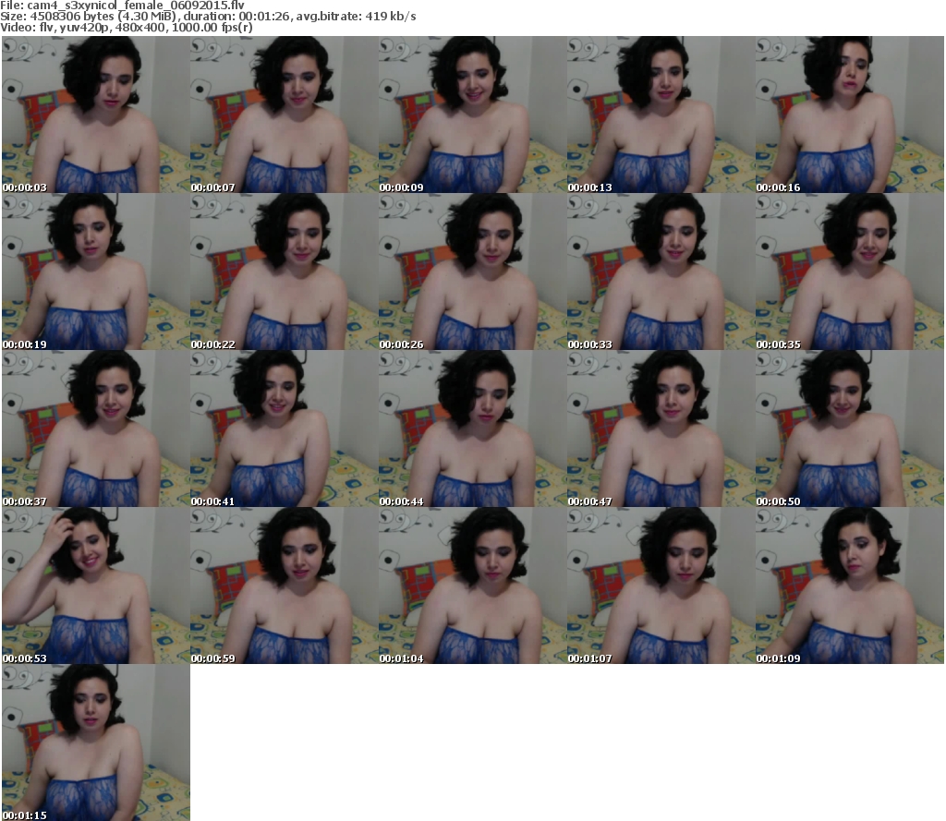Select the thumbnail frame stamped 00:00:19

96,272
